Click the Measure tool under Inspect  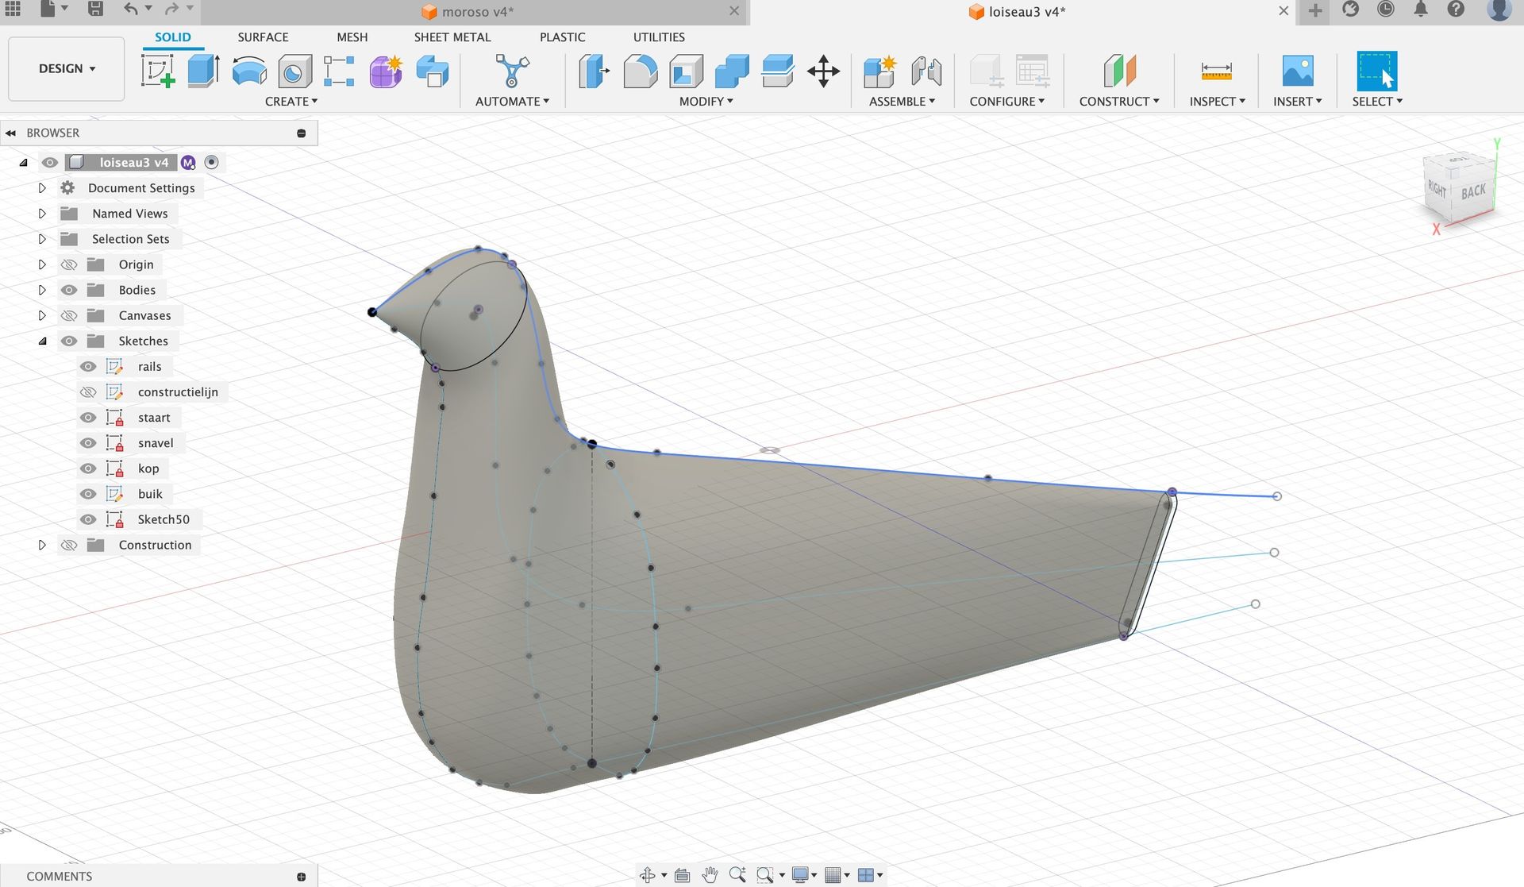pos(1216,71)
